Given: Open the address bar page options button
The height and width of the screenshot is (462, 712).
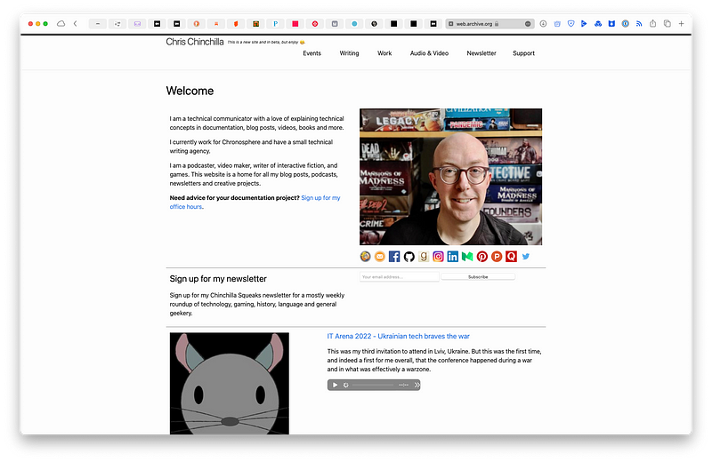Looking at the screenshot, I should tap(528, 24).
